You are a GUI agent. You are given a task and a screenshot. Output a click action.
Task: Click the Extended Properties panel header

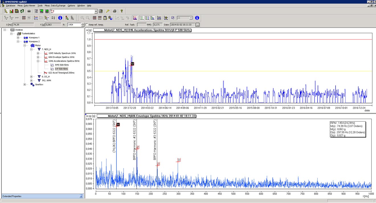coord(42,196)
